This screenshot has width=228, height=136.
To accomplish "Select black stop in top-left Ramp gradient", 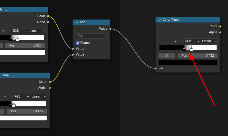I will pos(11,39).
